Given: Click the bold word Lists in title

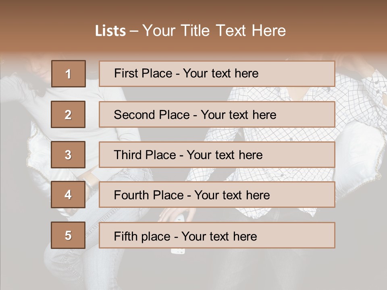Looking at the screenshot, I should (x=110, y=31).
